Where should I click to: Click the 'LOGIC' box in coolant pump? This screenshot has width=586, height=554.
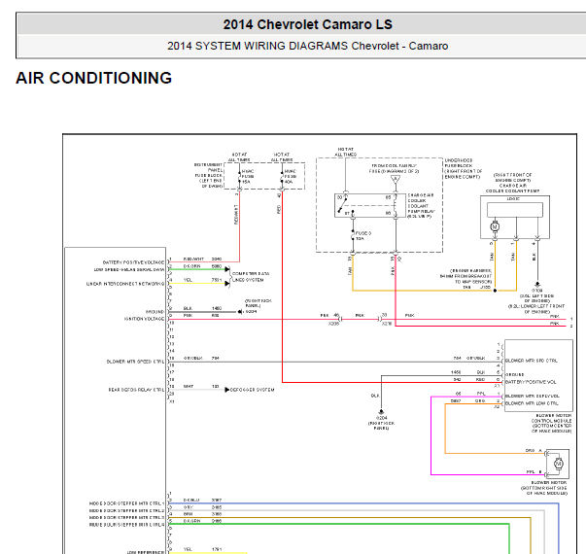(x=515, y=208)
